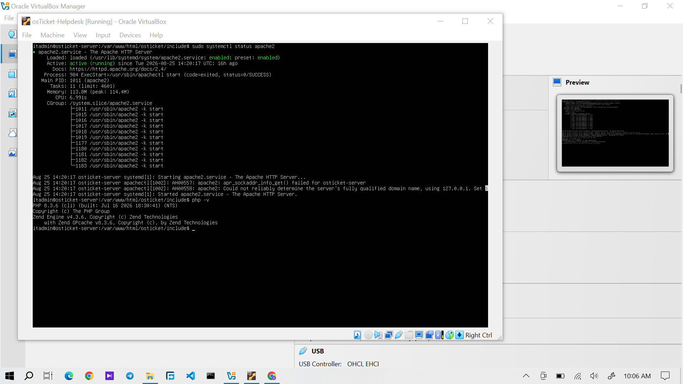The image size is (683, 384).
Task: Click the VM preview thumbnail
Action: [x=615, y=133]
